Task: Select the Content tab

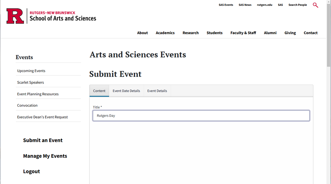Action: pos(99,91)
